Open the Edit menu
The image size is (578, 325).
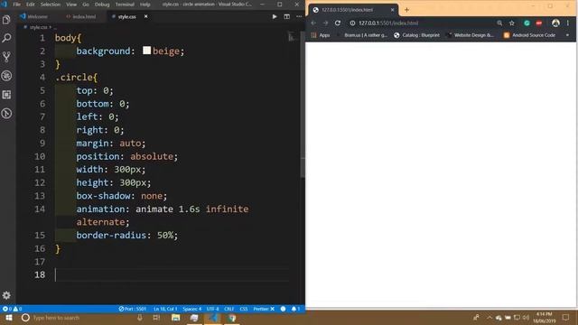pyautogui.click(x=31, y=5)
